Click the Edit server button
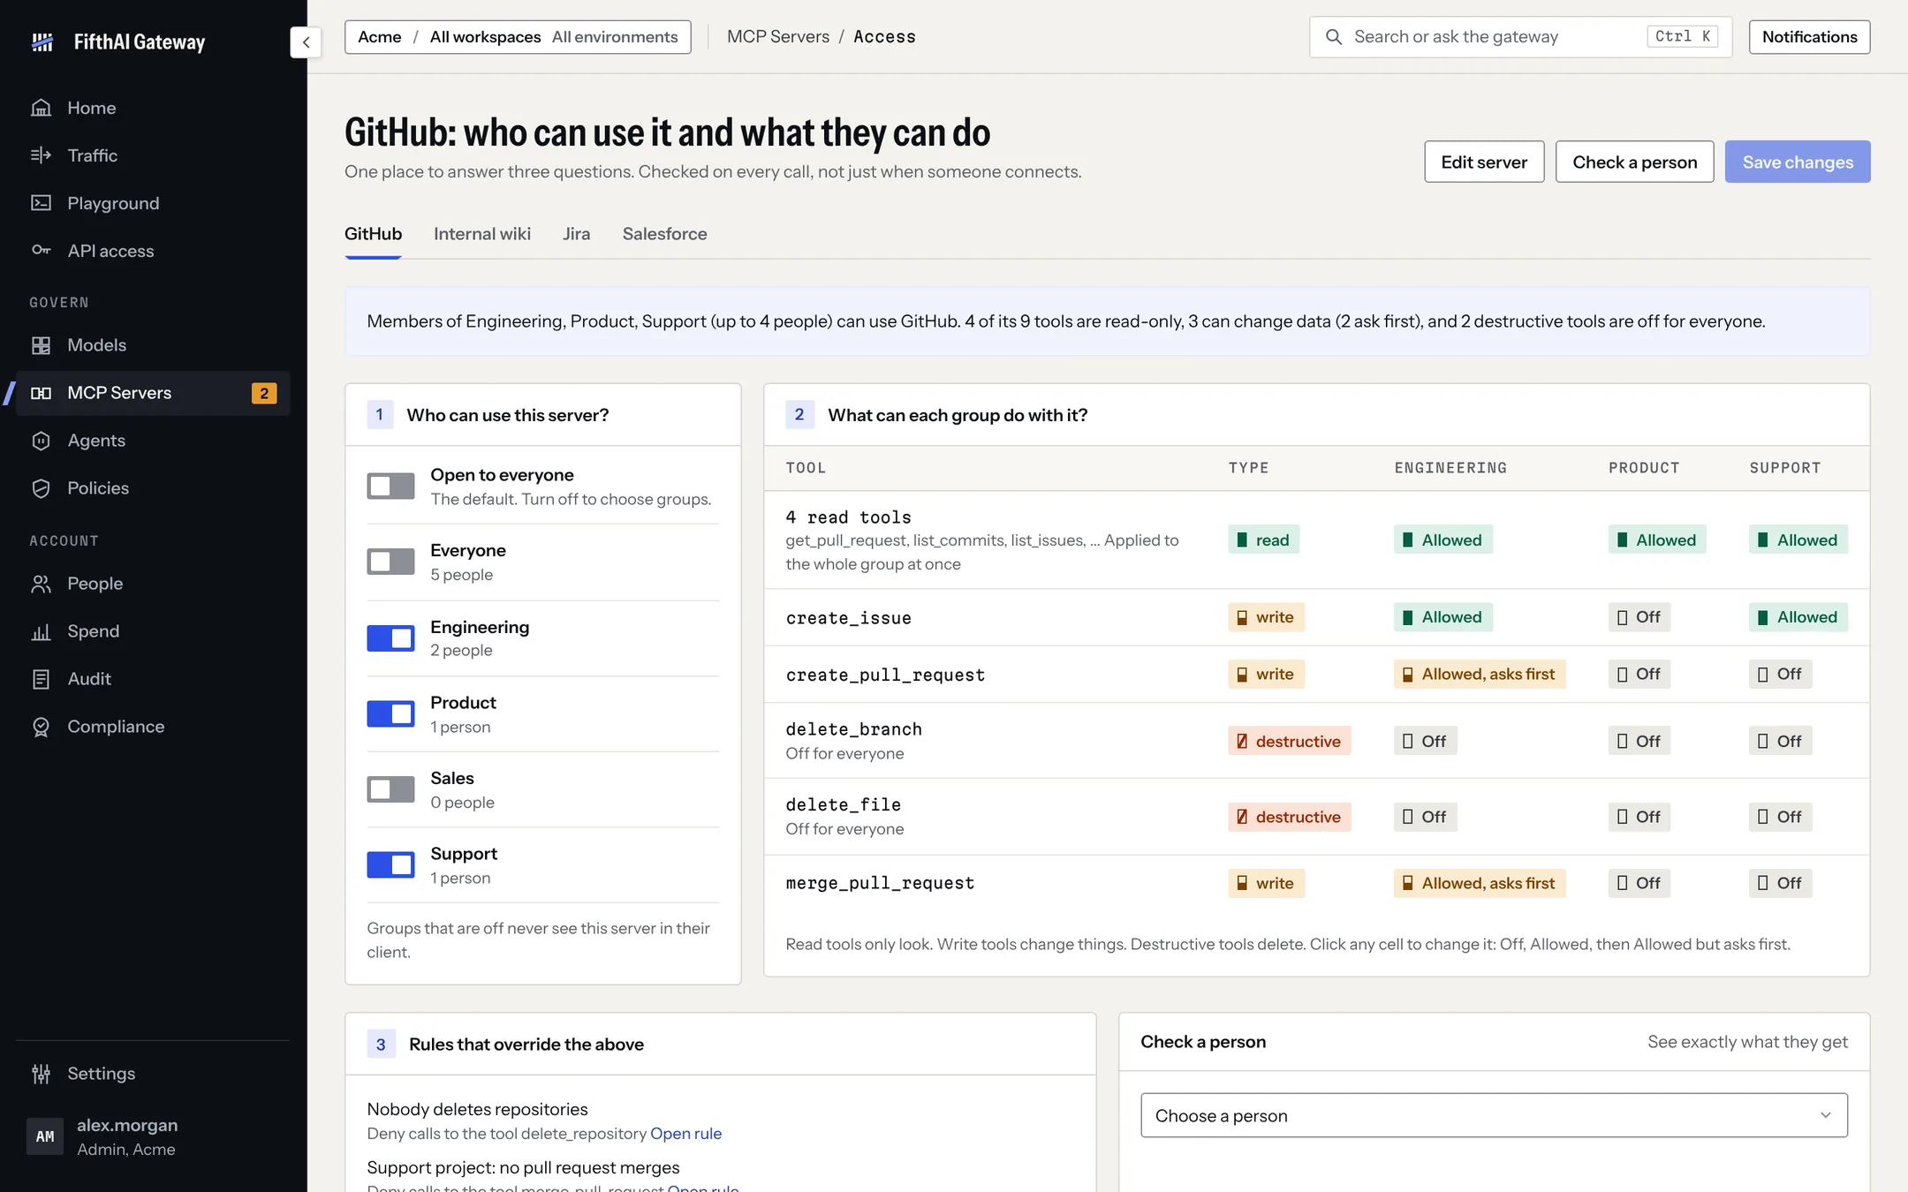 pos(1484,162)
